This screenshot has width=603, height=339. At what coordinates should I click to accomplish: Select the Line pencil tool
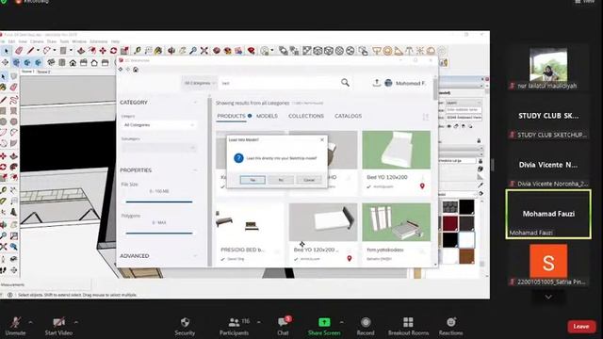pyautogui.click(x=30, y=51)
